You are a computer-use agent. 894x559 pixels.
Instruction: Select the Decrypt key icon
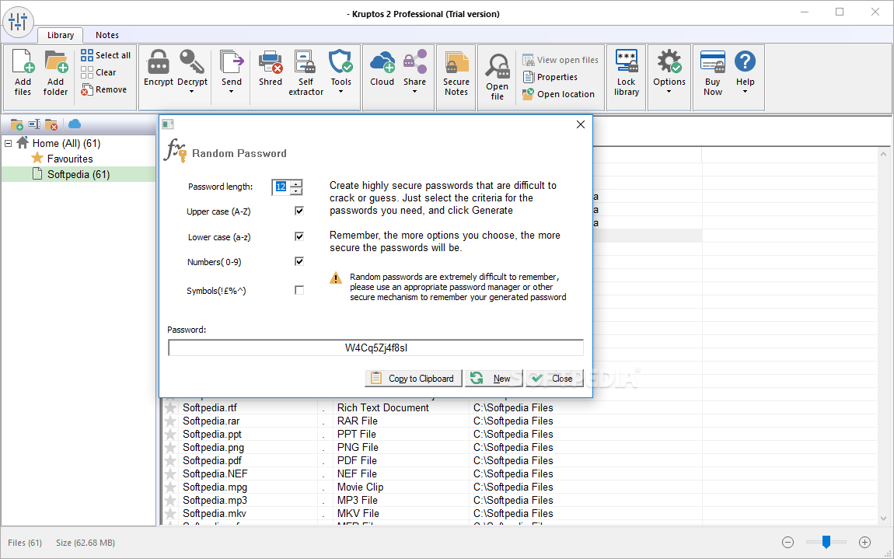192,61
